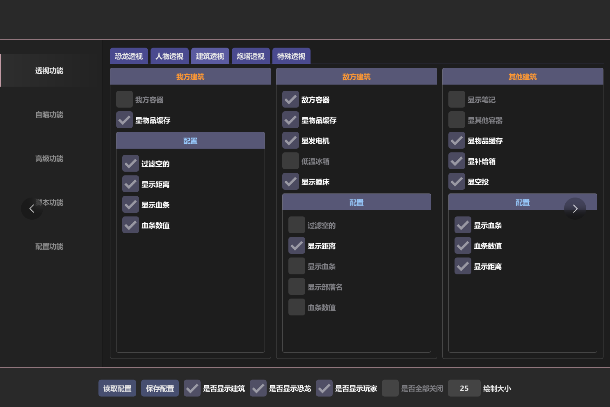
Task: Switch to the 恐龙透视 tab
Action: click(x=129, y=56)
